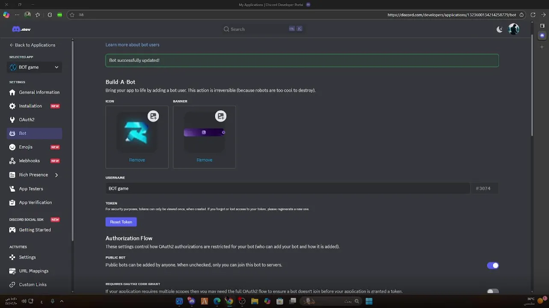Click the main page vertical scrollbar

click(532, 86)
